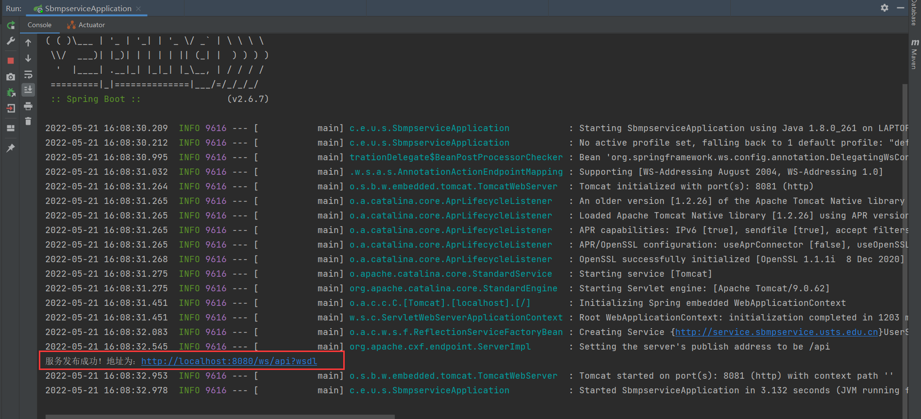
Task: Print the console output
Action: tap(28, 106)
